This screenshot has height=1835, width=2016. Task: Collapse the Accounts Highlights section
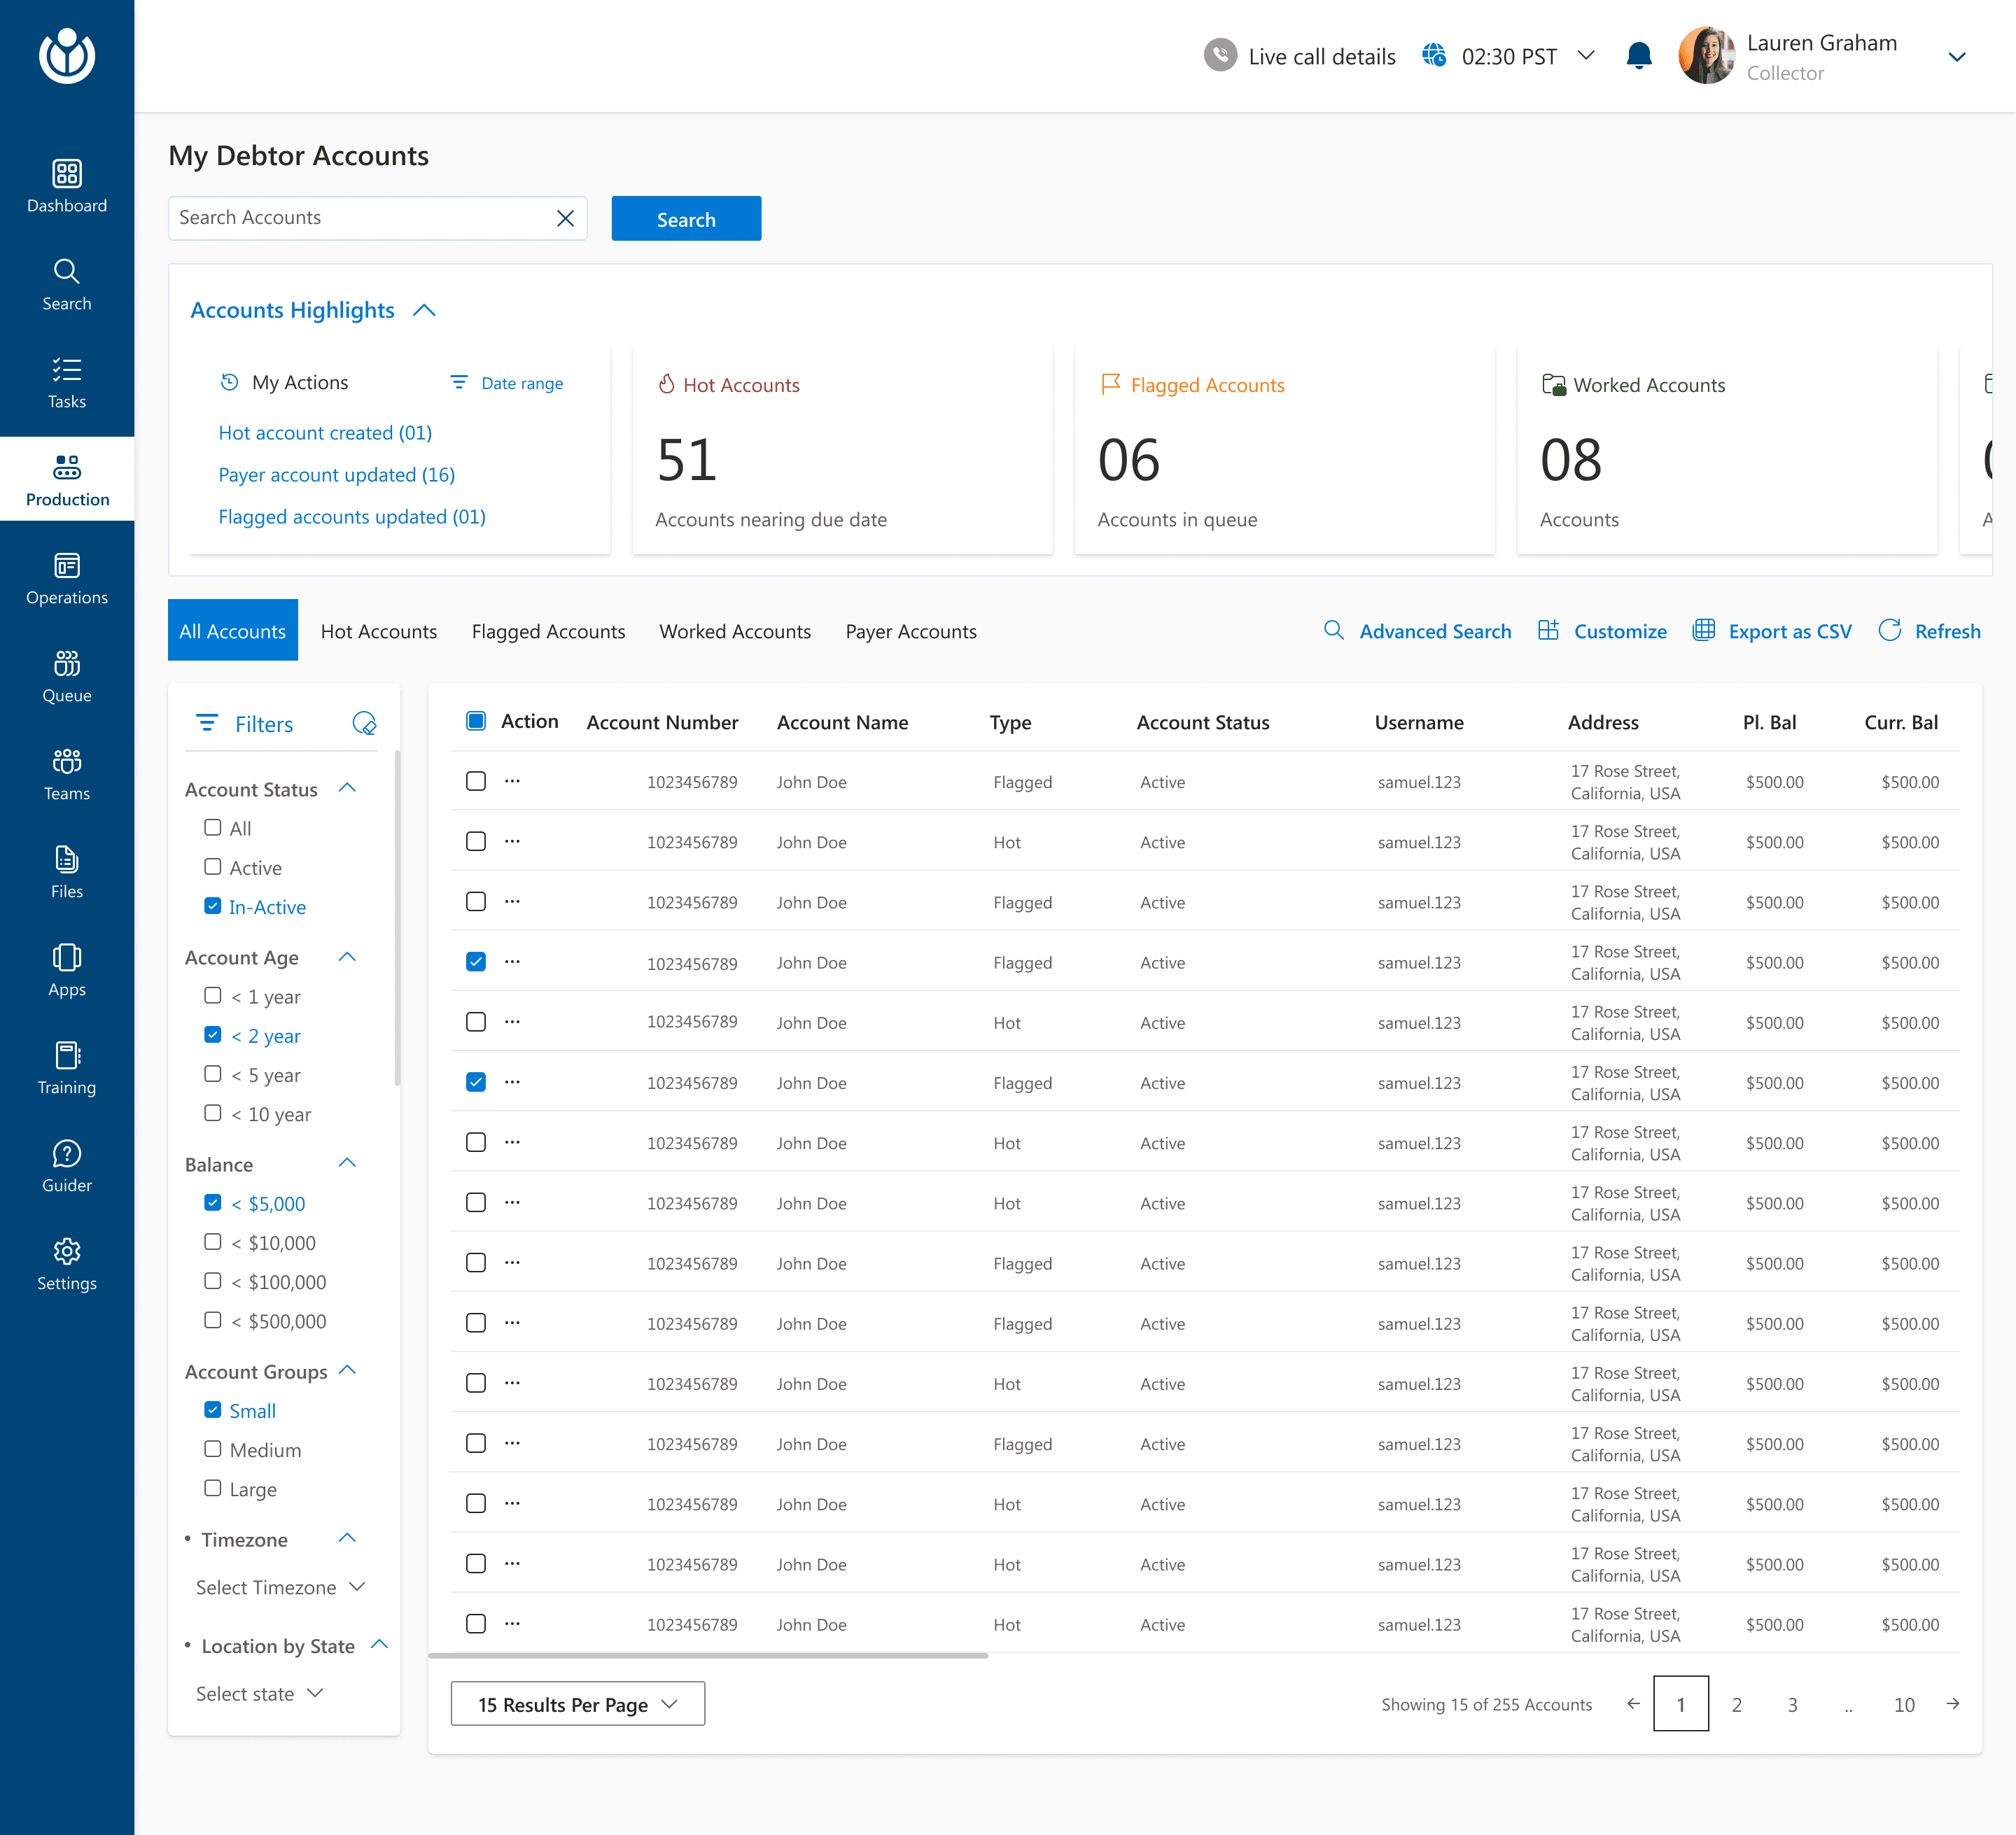point(424,310)
